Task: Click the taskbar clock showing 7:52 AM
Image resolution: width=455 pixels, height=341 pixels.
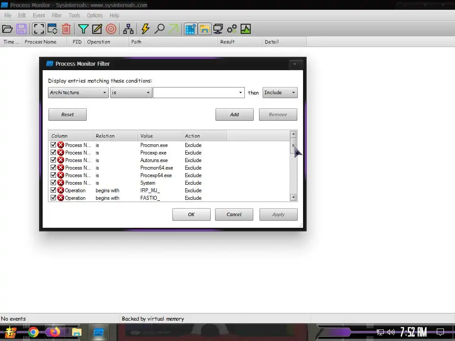Action: pyautogui.click(x=414, y=332)
